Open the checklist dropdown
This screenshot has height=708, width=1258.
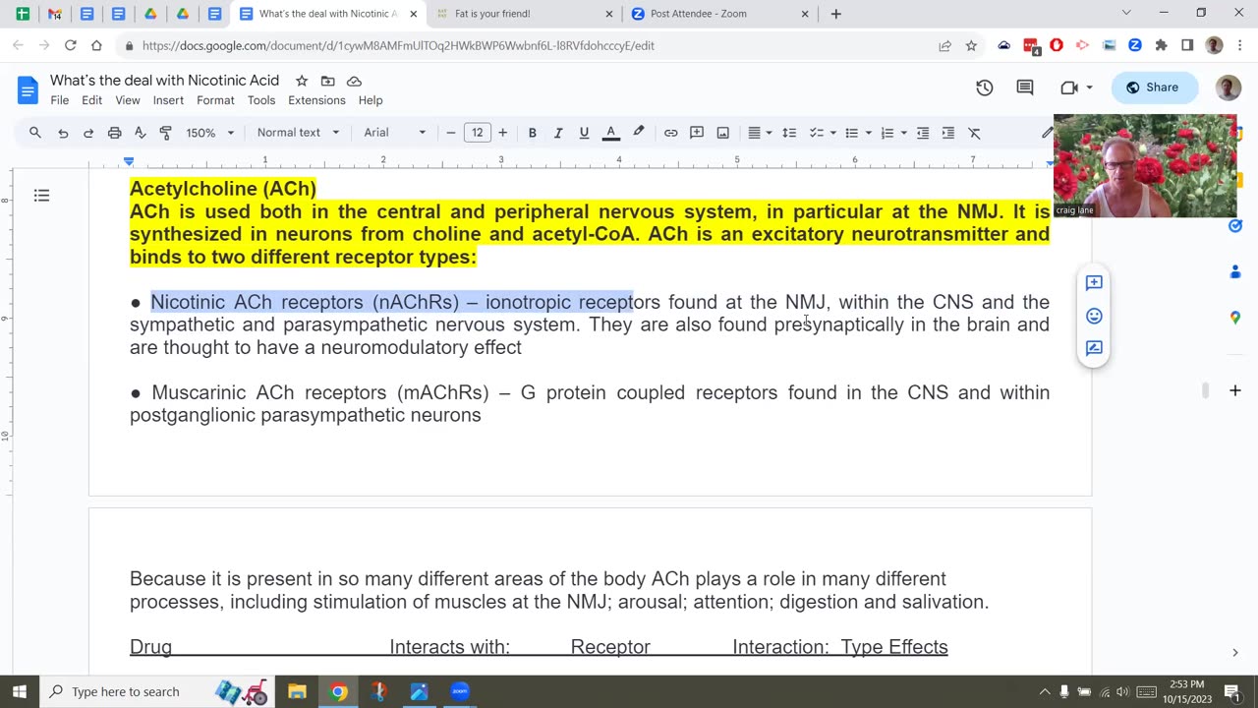pyautogui.click(x=822, y=133)
